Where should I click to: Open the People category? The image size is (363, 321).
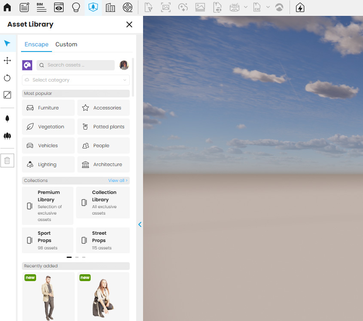point(104,145)
